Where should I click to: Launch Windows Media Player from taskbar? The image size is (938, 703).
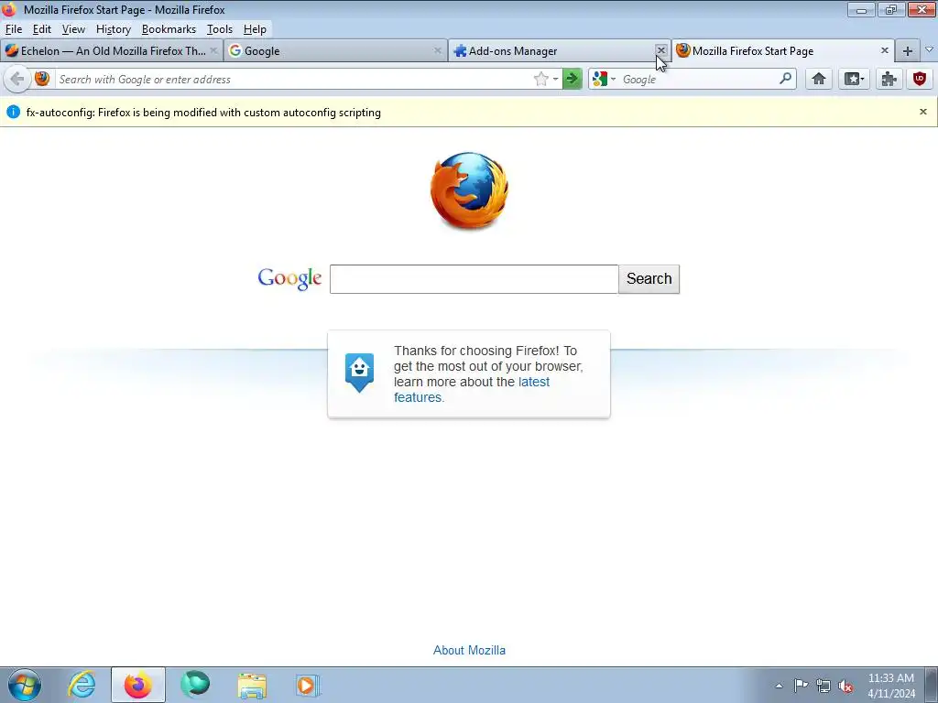(308, 685)
